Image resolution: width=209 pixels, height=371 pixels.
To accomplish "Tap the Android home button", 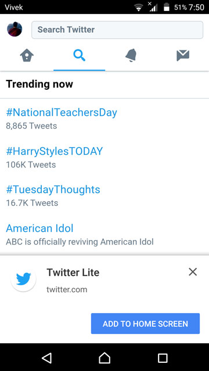I will [105, 358].
